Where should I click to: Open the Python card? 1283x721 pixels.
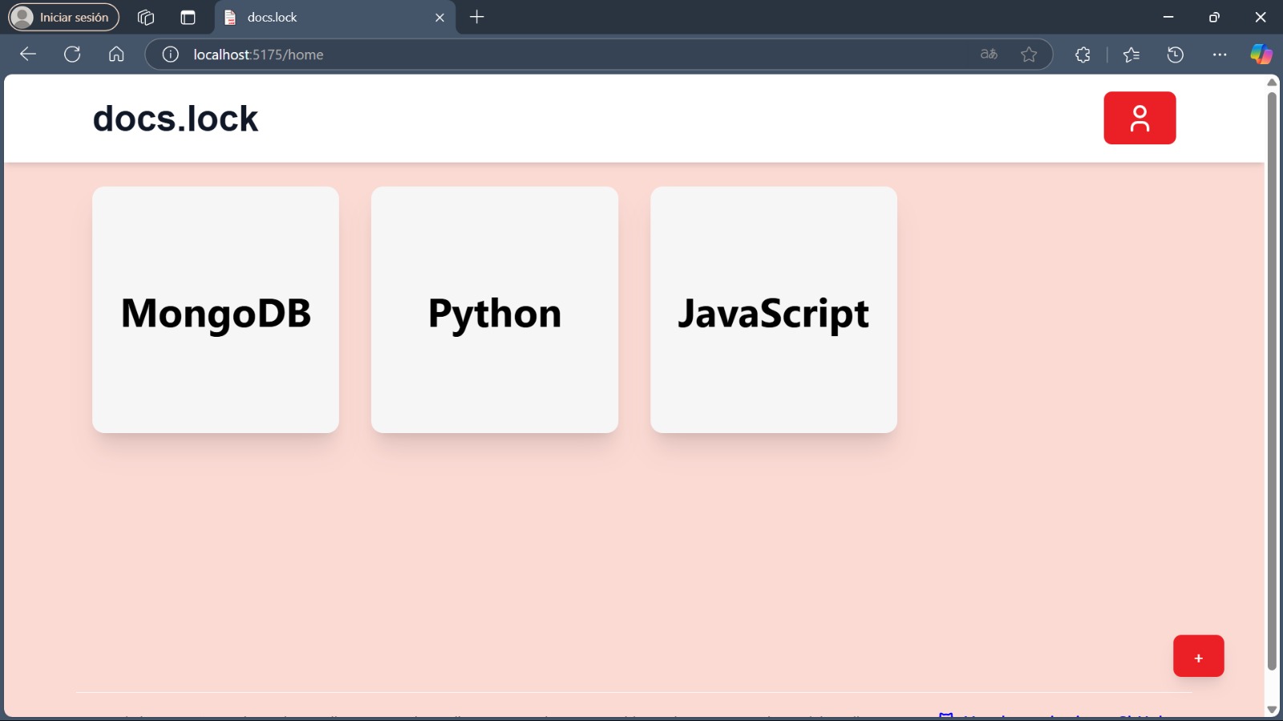coord(495,310)
